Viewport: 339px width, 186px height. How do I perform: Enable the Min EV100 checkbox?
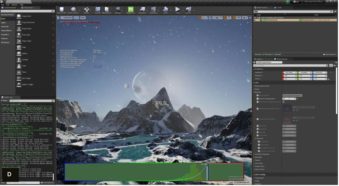point(257,126)
